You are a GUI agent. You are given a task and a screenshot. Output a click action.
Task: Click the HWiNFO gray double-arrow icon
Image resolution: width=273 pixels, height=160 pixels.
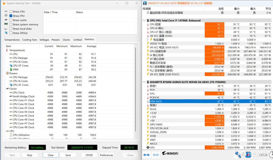click(156, 155)
